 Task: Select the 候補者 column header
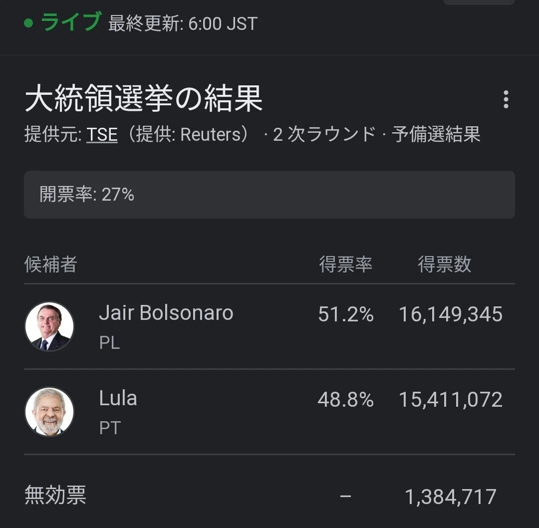(50, 264)
